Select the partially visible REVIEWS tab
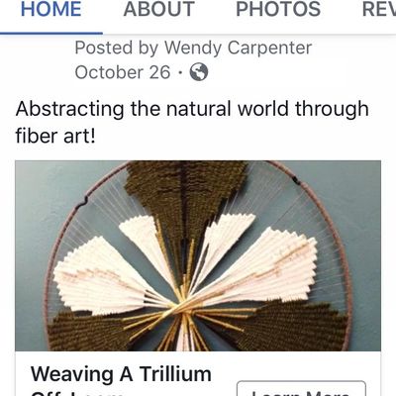 click(x=379, y=9)
